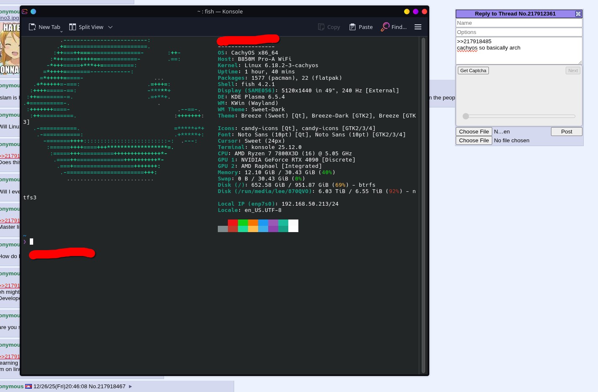The width and height of the screenshot is (598, 392).
Task: Click the Split View toolbar button
Action: 86,27
